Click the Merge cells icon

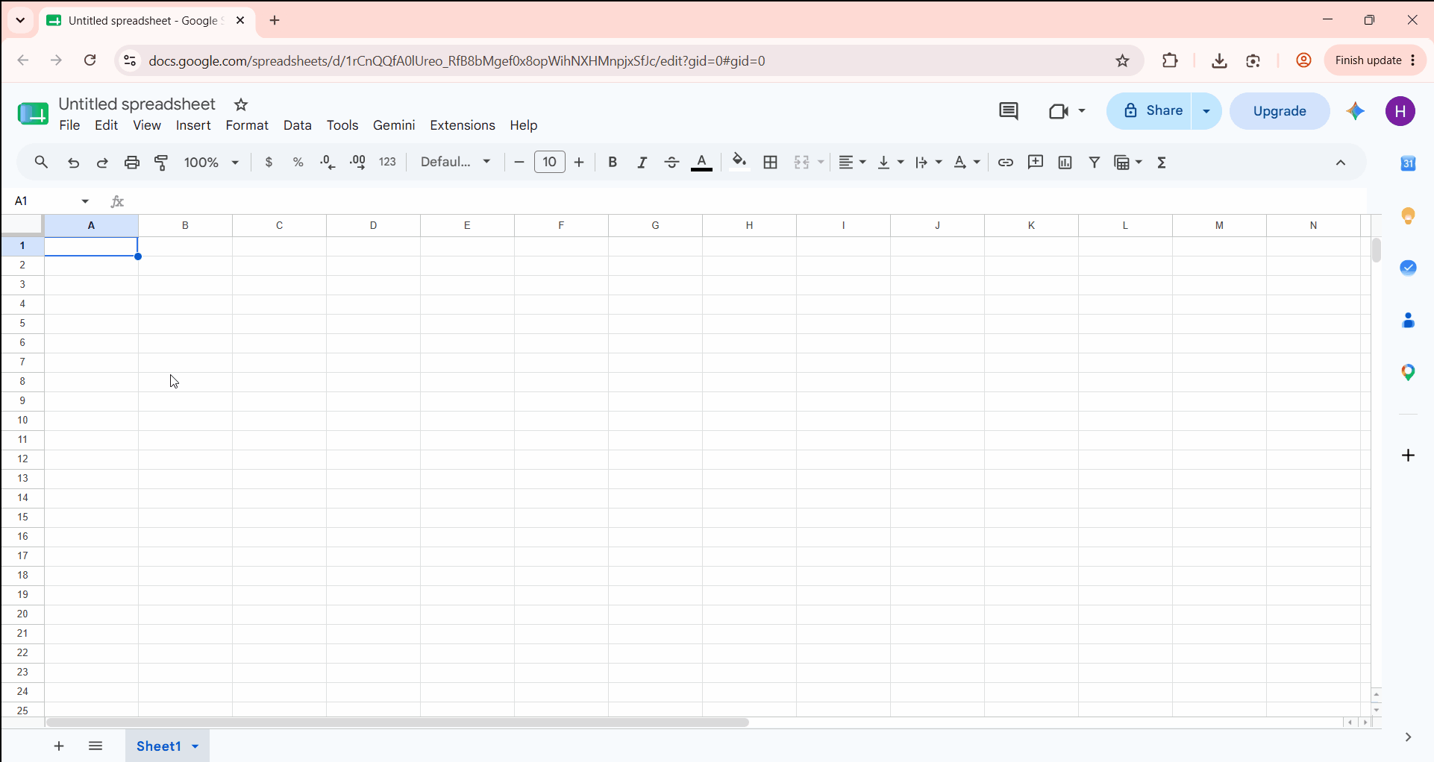tap(802, 162)
